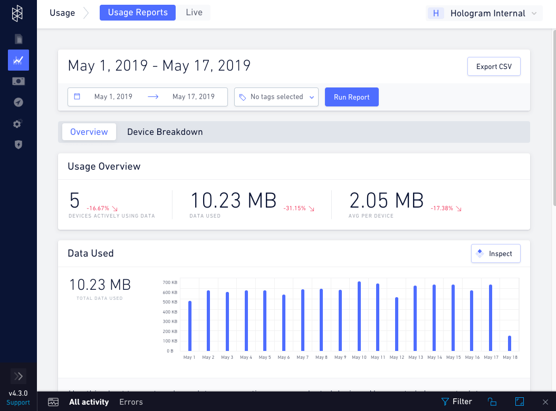Click the May 18 bar in chart
Viewport: 556px width, 411px height.
click(510, 344)
